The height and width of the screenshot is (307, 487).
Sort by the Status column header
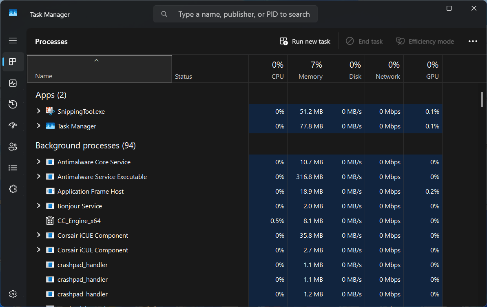point(210,68)
